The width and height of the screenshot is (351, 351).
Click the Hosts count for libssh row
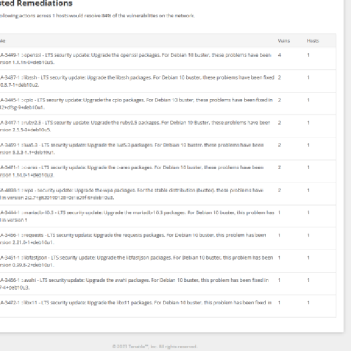point(308,77)
